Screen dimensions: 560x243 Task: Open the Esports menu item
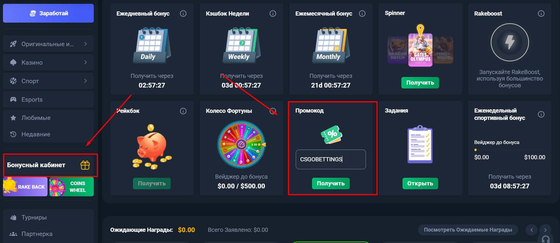tap(48, 99)
